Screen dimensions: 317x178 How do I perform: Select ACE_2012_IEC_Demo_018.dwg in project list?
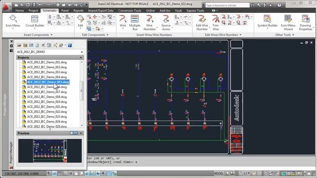[47, 97]
